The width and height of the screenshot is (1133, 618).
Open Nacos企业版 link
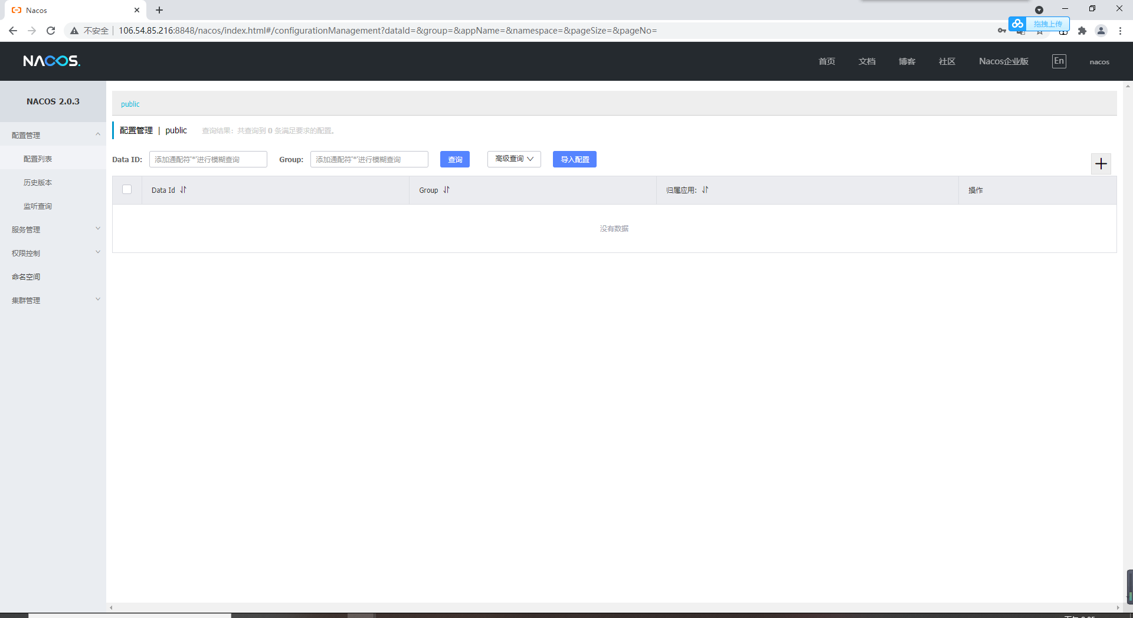click(x=1004, y=61)
